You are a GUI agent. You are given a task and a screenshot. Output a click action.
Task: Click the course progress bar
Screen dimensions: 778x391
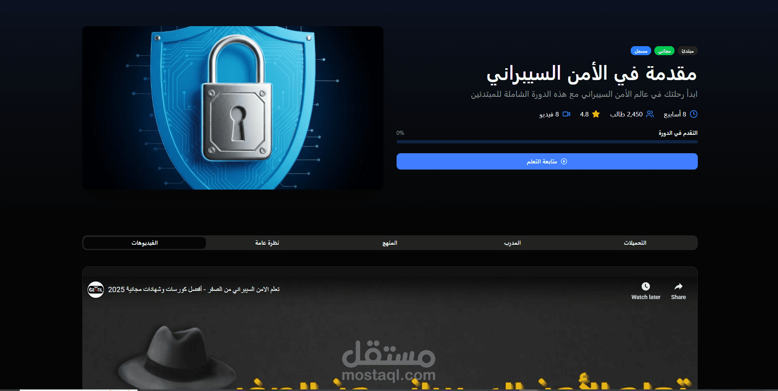click(547, 142)
